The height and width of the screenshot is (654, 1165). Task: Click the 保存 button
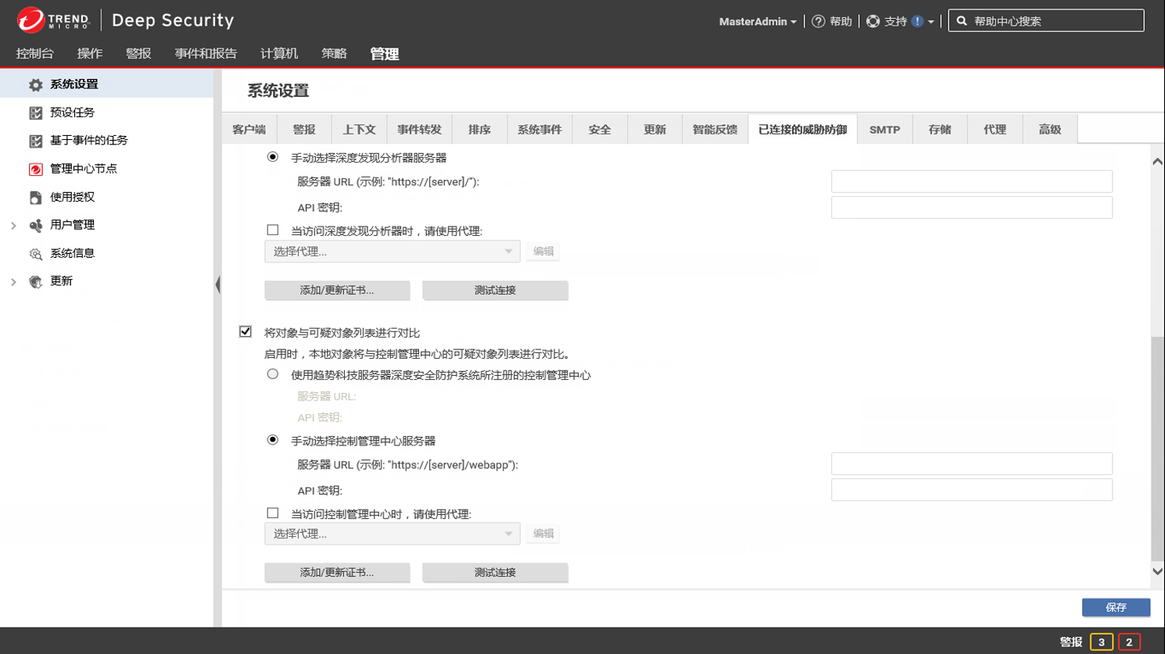coord(1115,607)
